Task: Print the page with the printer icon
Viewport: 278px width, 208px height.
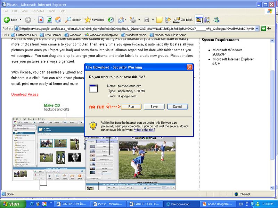Action: [x=132, y=20]
